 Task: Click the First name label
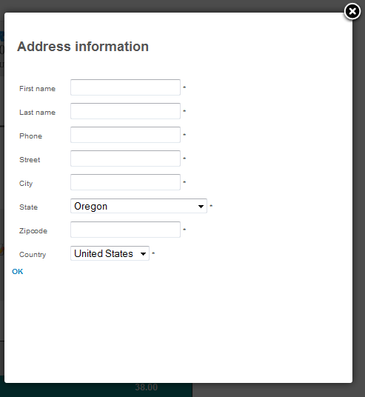[37, 89]
